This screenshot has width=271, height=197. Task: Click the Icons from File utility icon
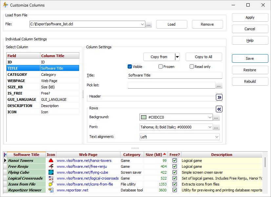pyautogui.click(x=51, y=184)
